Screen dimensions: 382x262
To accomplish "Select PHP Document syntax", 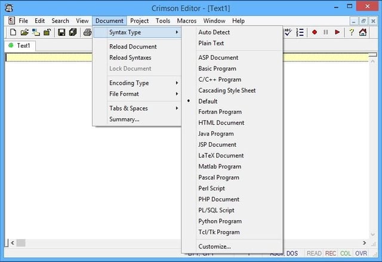I will tap(232, 199).
